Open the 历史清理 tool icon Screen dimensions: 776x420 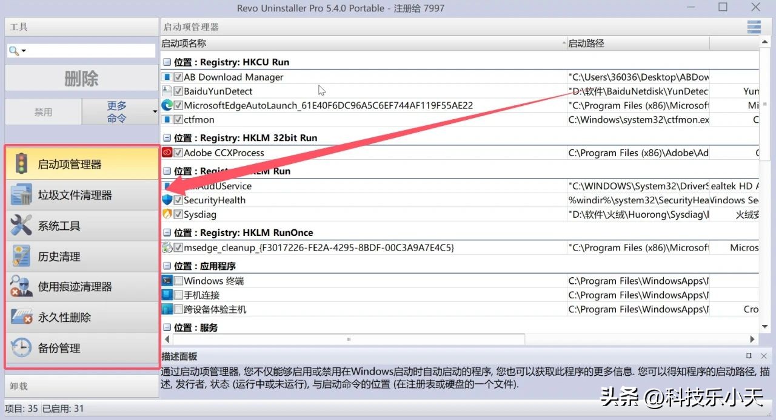tap(21, 255)
